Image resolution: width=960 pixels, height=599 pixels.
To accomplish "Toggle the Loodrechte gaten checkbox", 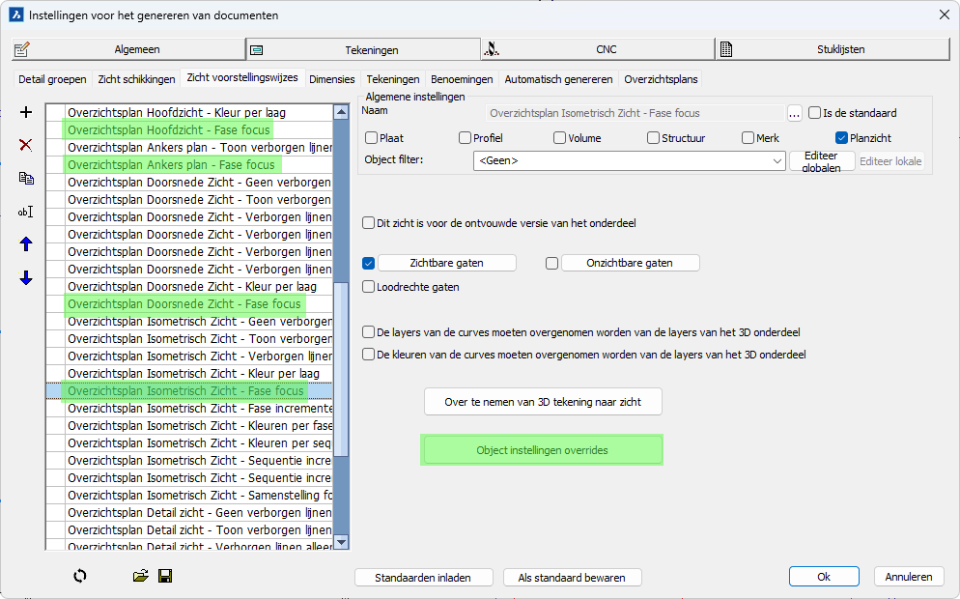I will (369, 287).
